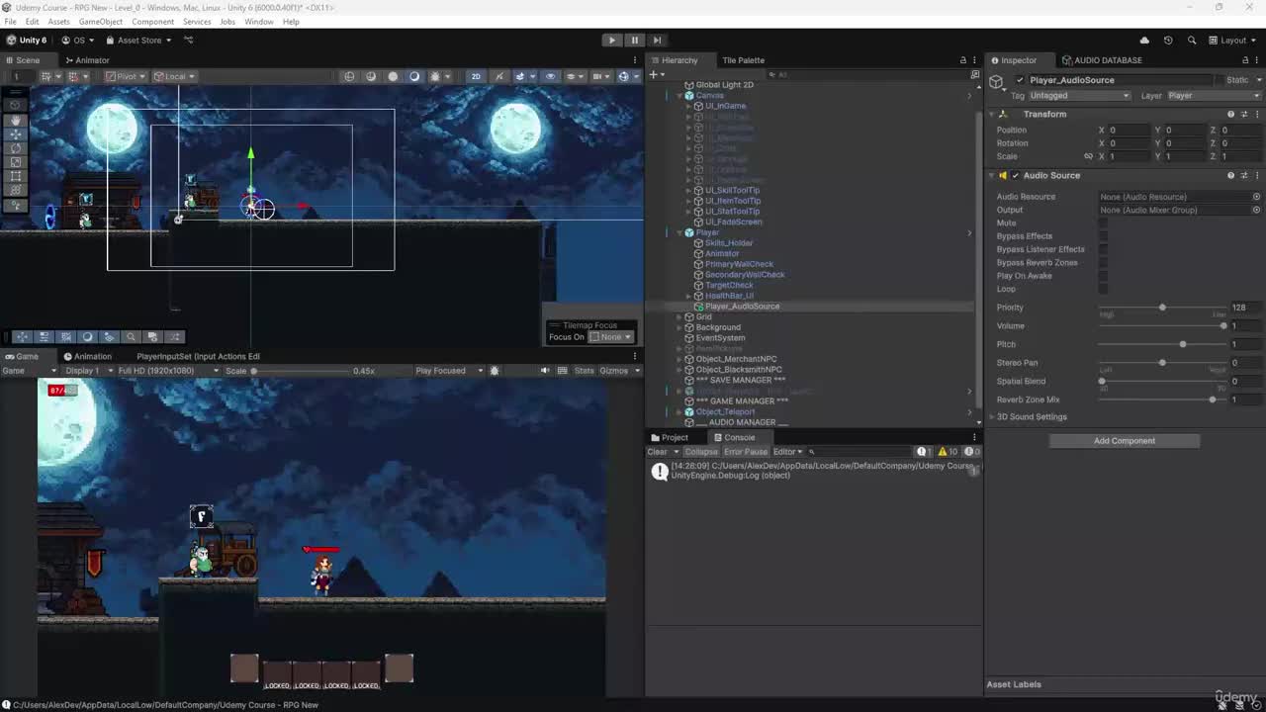
Task: Clear the Console log
Action: pyautogui.click(x=657, y=452)
